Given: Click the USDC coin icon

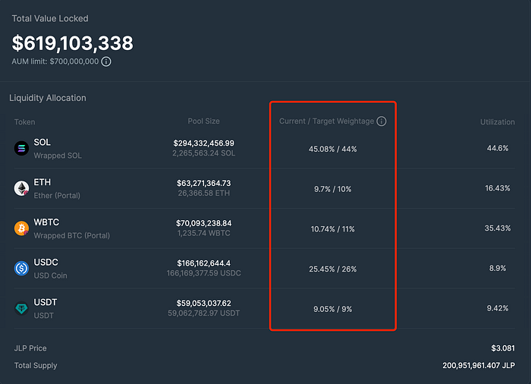Looking at the screenshot, I should pos(21,268).
